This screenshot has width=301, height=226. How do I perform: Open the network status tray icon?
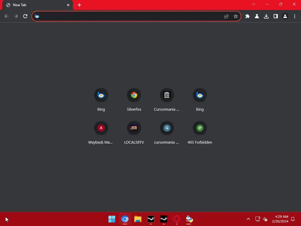257,219
